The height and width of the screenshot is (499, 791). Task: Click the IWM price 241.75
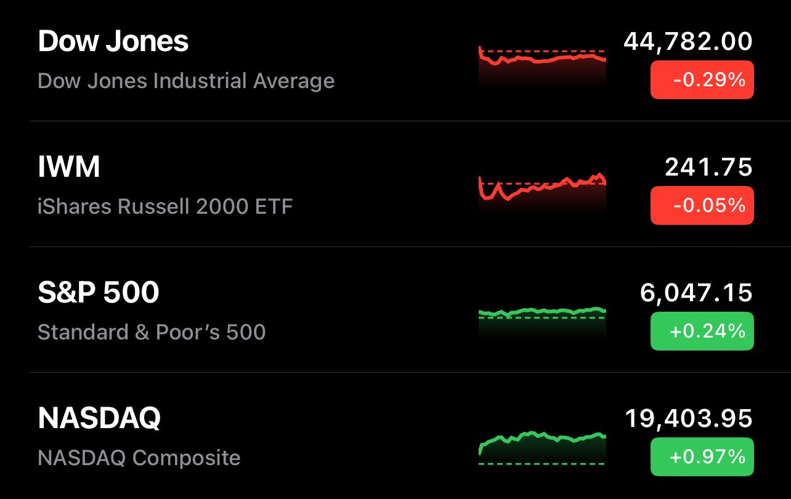tap(708, 168)
